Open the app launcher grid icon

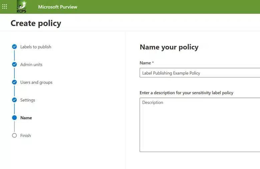click(x=5, y=7)
